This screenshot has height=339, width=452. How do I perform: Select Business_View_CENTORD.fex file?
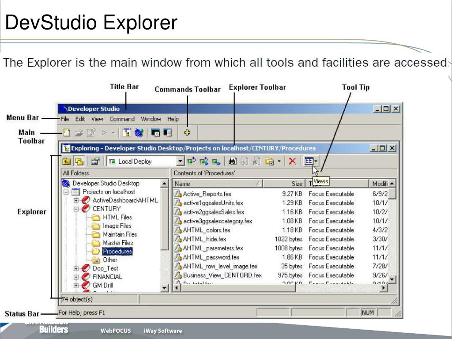click(x=222, y=275)
